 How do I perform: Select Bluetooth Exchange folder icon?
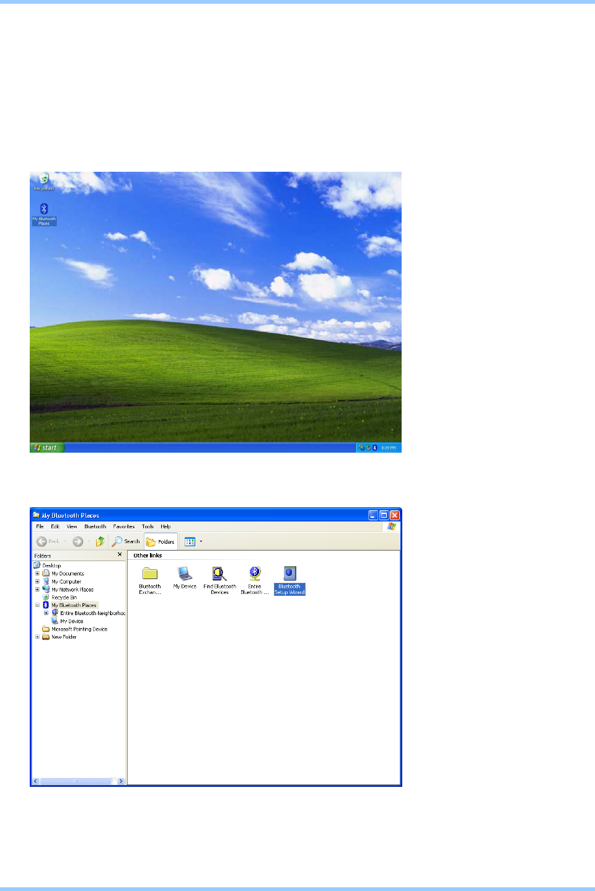[x=150, y=581]
